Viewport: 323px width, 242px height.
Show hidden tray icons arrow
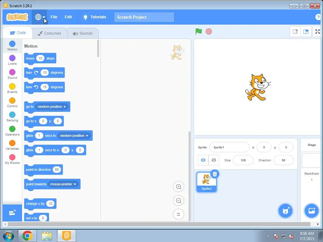click(x=268, y=236)
